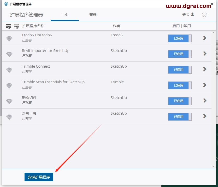The width and height of the screenshot is (218, 187).
Task: Toggle 已启用 switch for Fredo6 LibFredo6
Action: pos(180,38)
